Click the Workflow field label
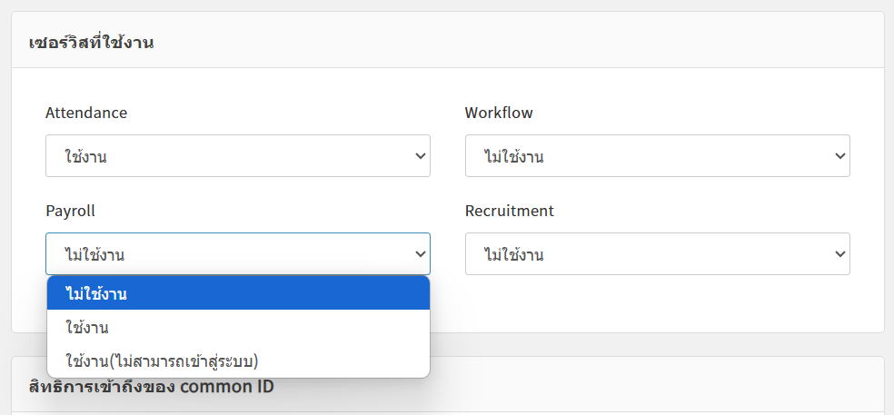 coord(499,113)
